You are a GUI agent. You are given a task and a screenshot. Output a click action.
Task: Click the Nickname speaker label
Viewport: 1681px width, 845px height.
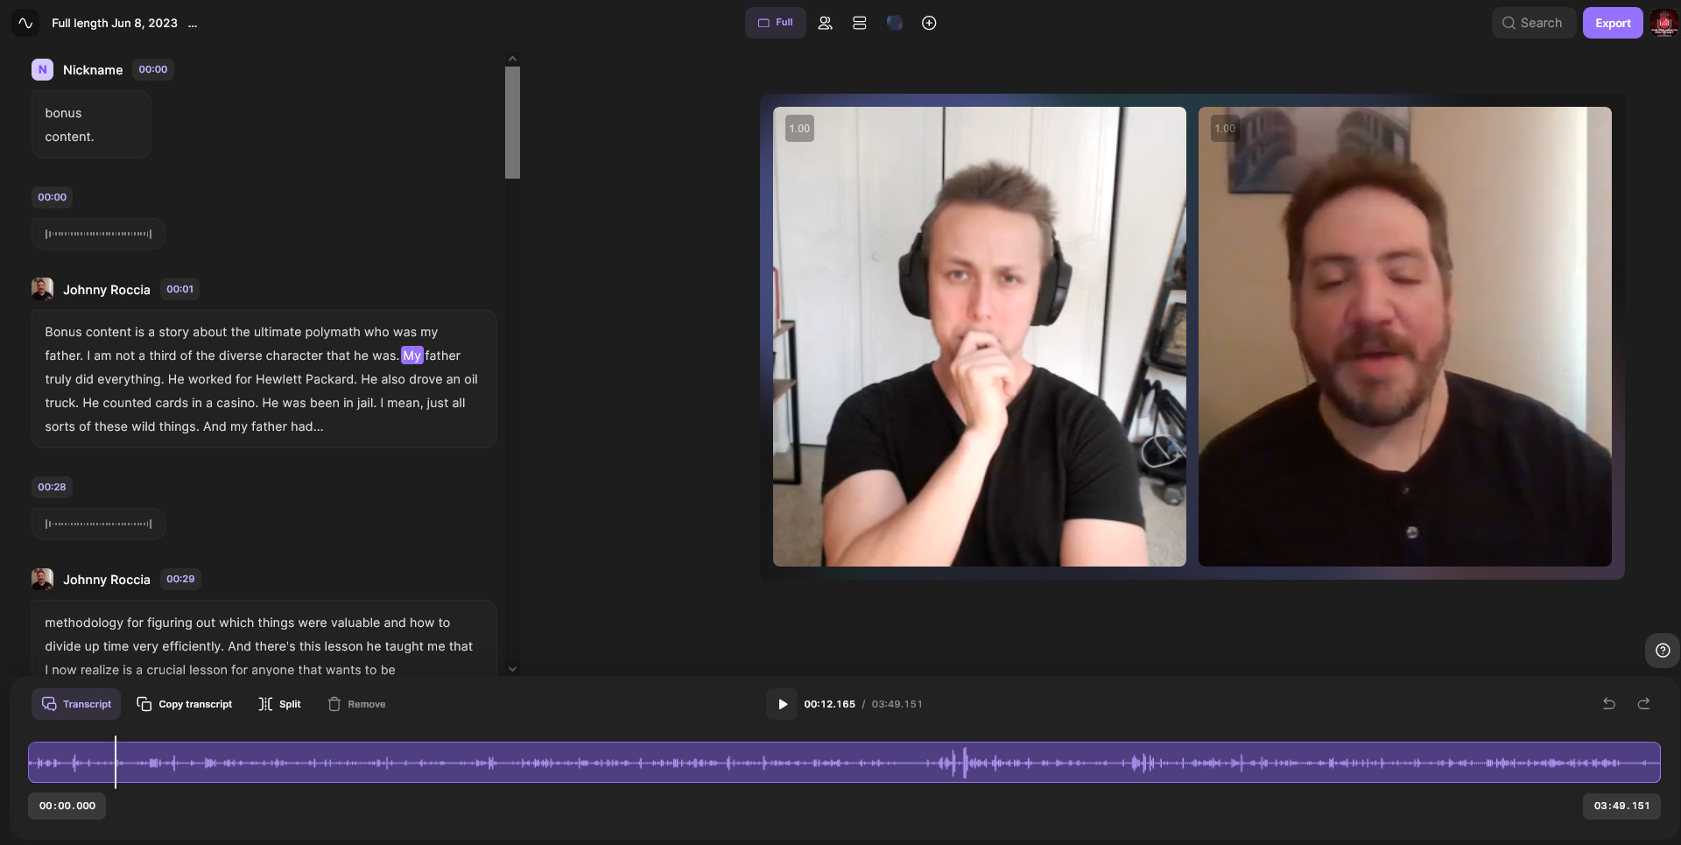(x=93, y=70)
